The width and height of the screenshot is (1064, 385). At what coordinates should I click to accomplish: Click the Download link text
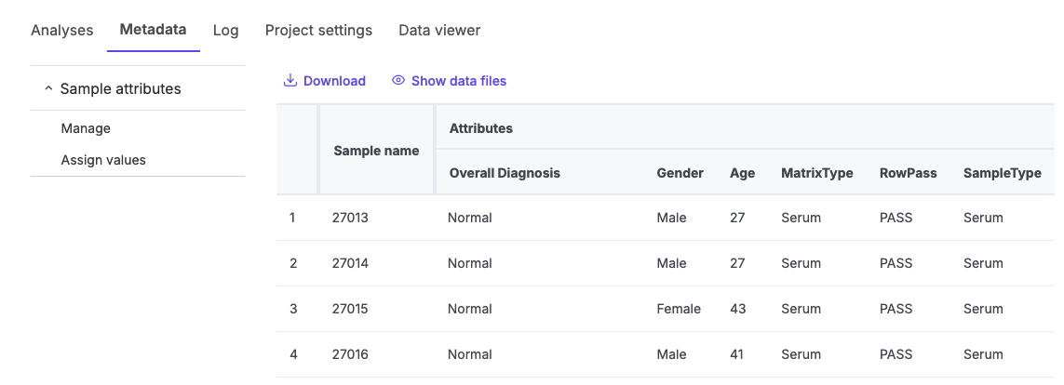point(334,81)
